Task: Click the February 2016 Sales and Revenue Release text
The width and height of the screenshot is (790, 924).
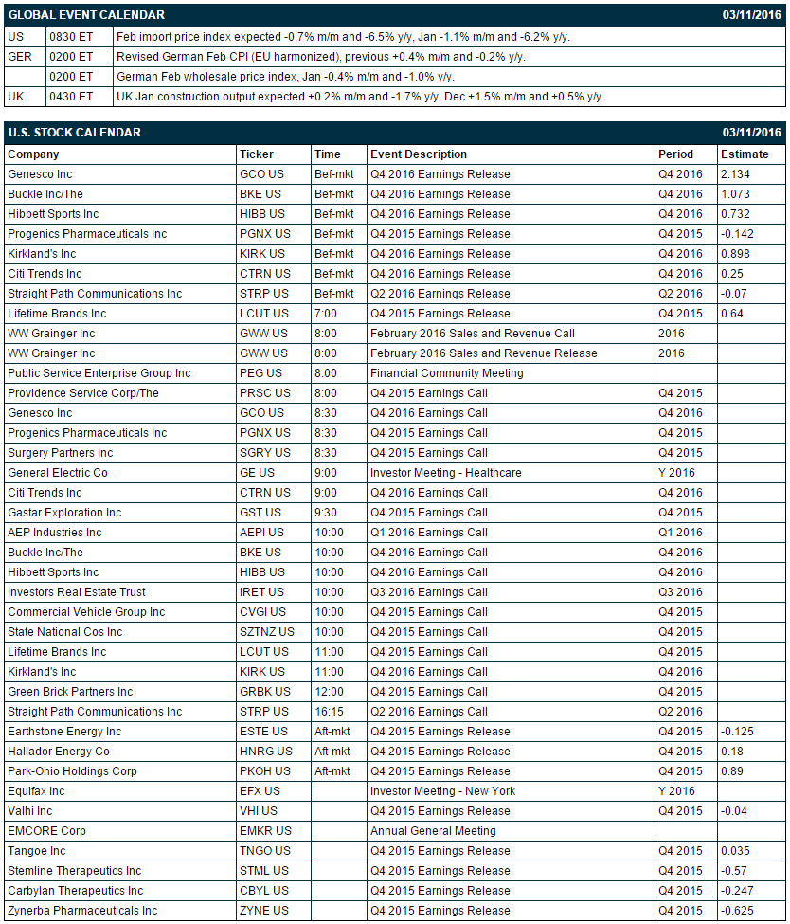Action: (x=484, y=353)
